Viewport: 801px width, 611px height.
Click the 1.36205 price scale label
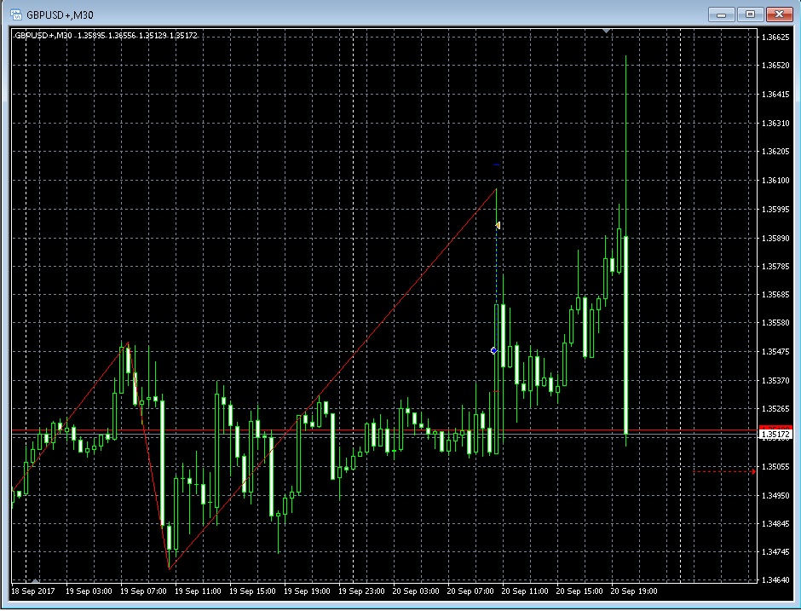tap(775, 152)
